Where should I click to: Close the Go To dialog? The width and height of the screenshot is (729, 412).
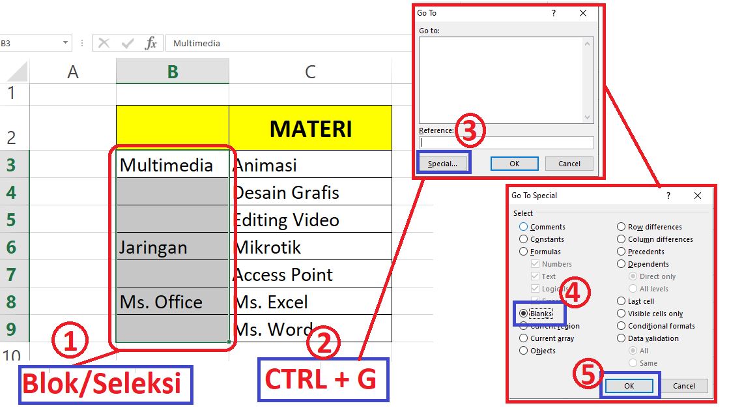[x=583, y=13]
